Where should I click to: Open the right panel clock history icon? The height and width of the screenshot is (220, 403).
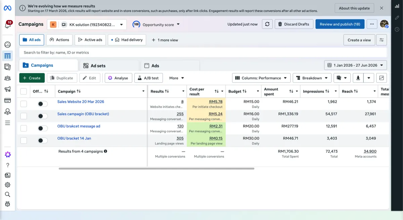pyautogui.click(x=397, y=30)
